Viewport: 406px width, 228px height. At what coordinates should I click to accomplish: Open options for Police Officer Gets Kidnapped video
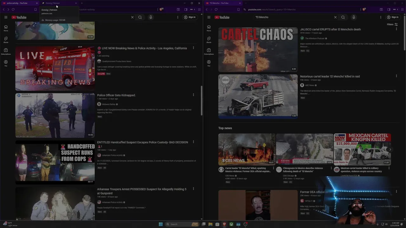193,95
